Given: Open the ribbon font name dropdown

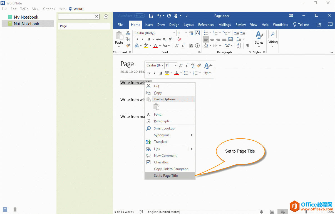Looking at the screenshot, I should click(x=174, y=33).
